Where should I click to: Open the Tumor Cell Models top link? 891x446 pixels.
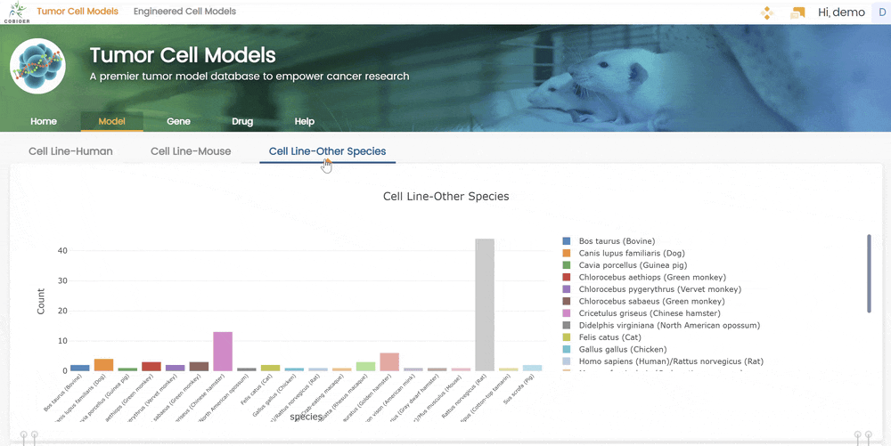77,12
